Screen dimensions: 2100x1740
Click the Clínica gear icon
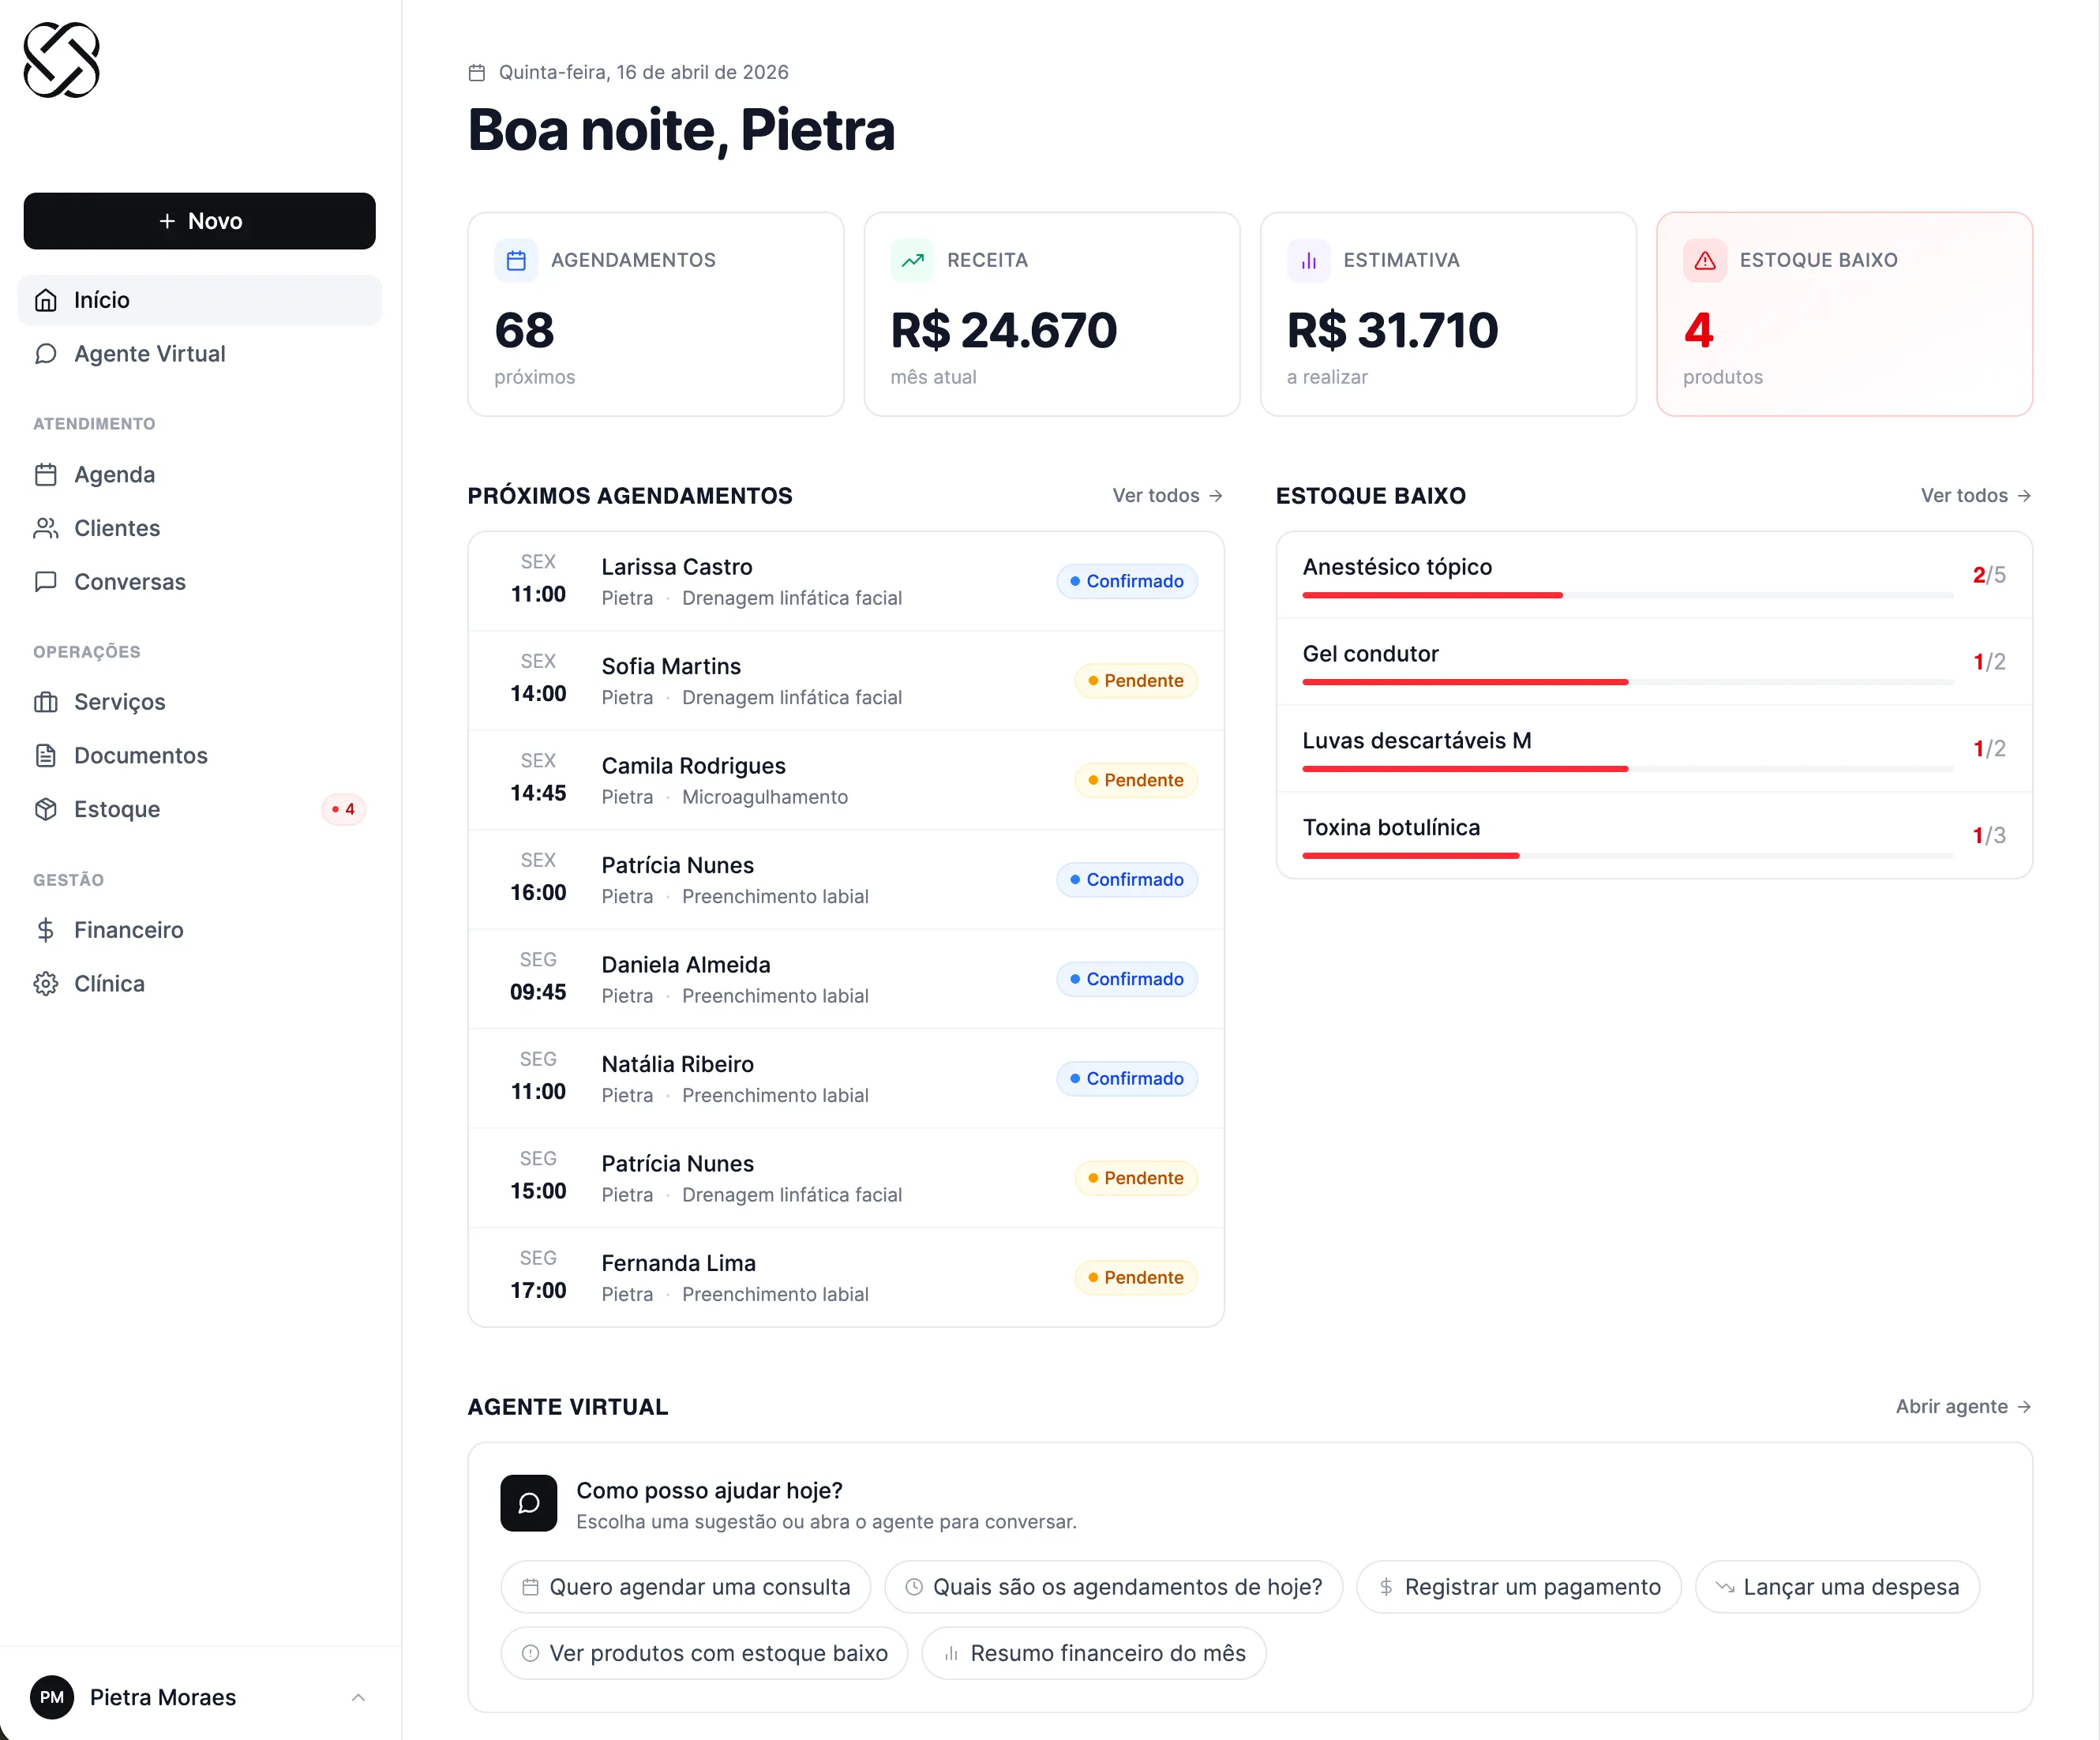(x=46, y=984)
